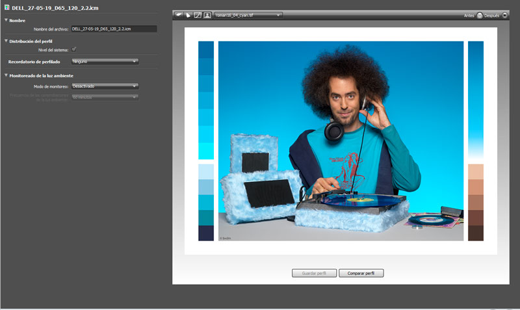The image size is (520, 310).
Task: Collapse Monitoreado de la luz ambiente section
Action: pyautogui.click(x=6, y=75)
